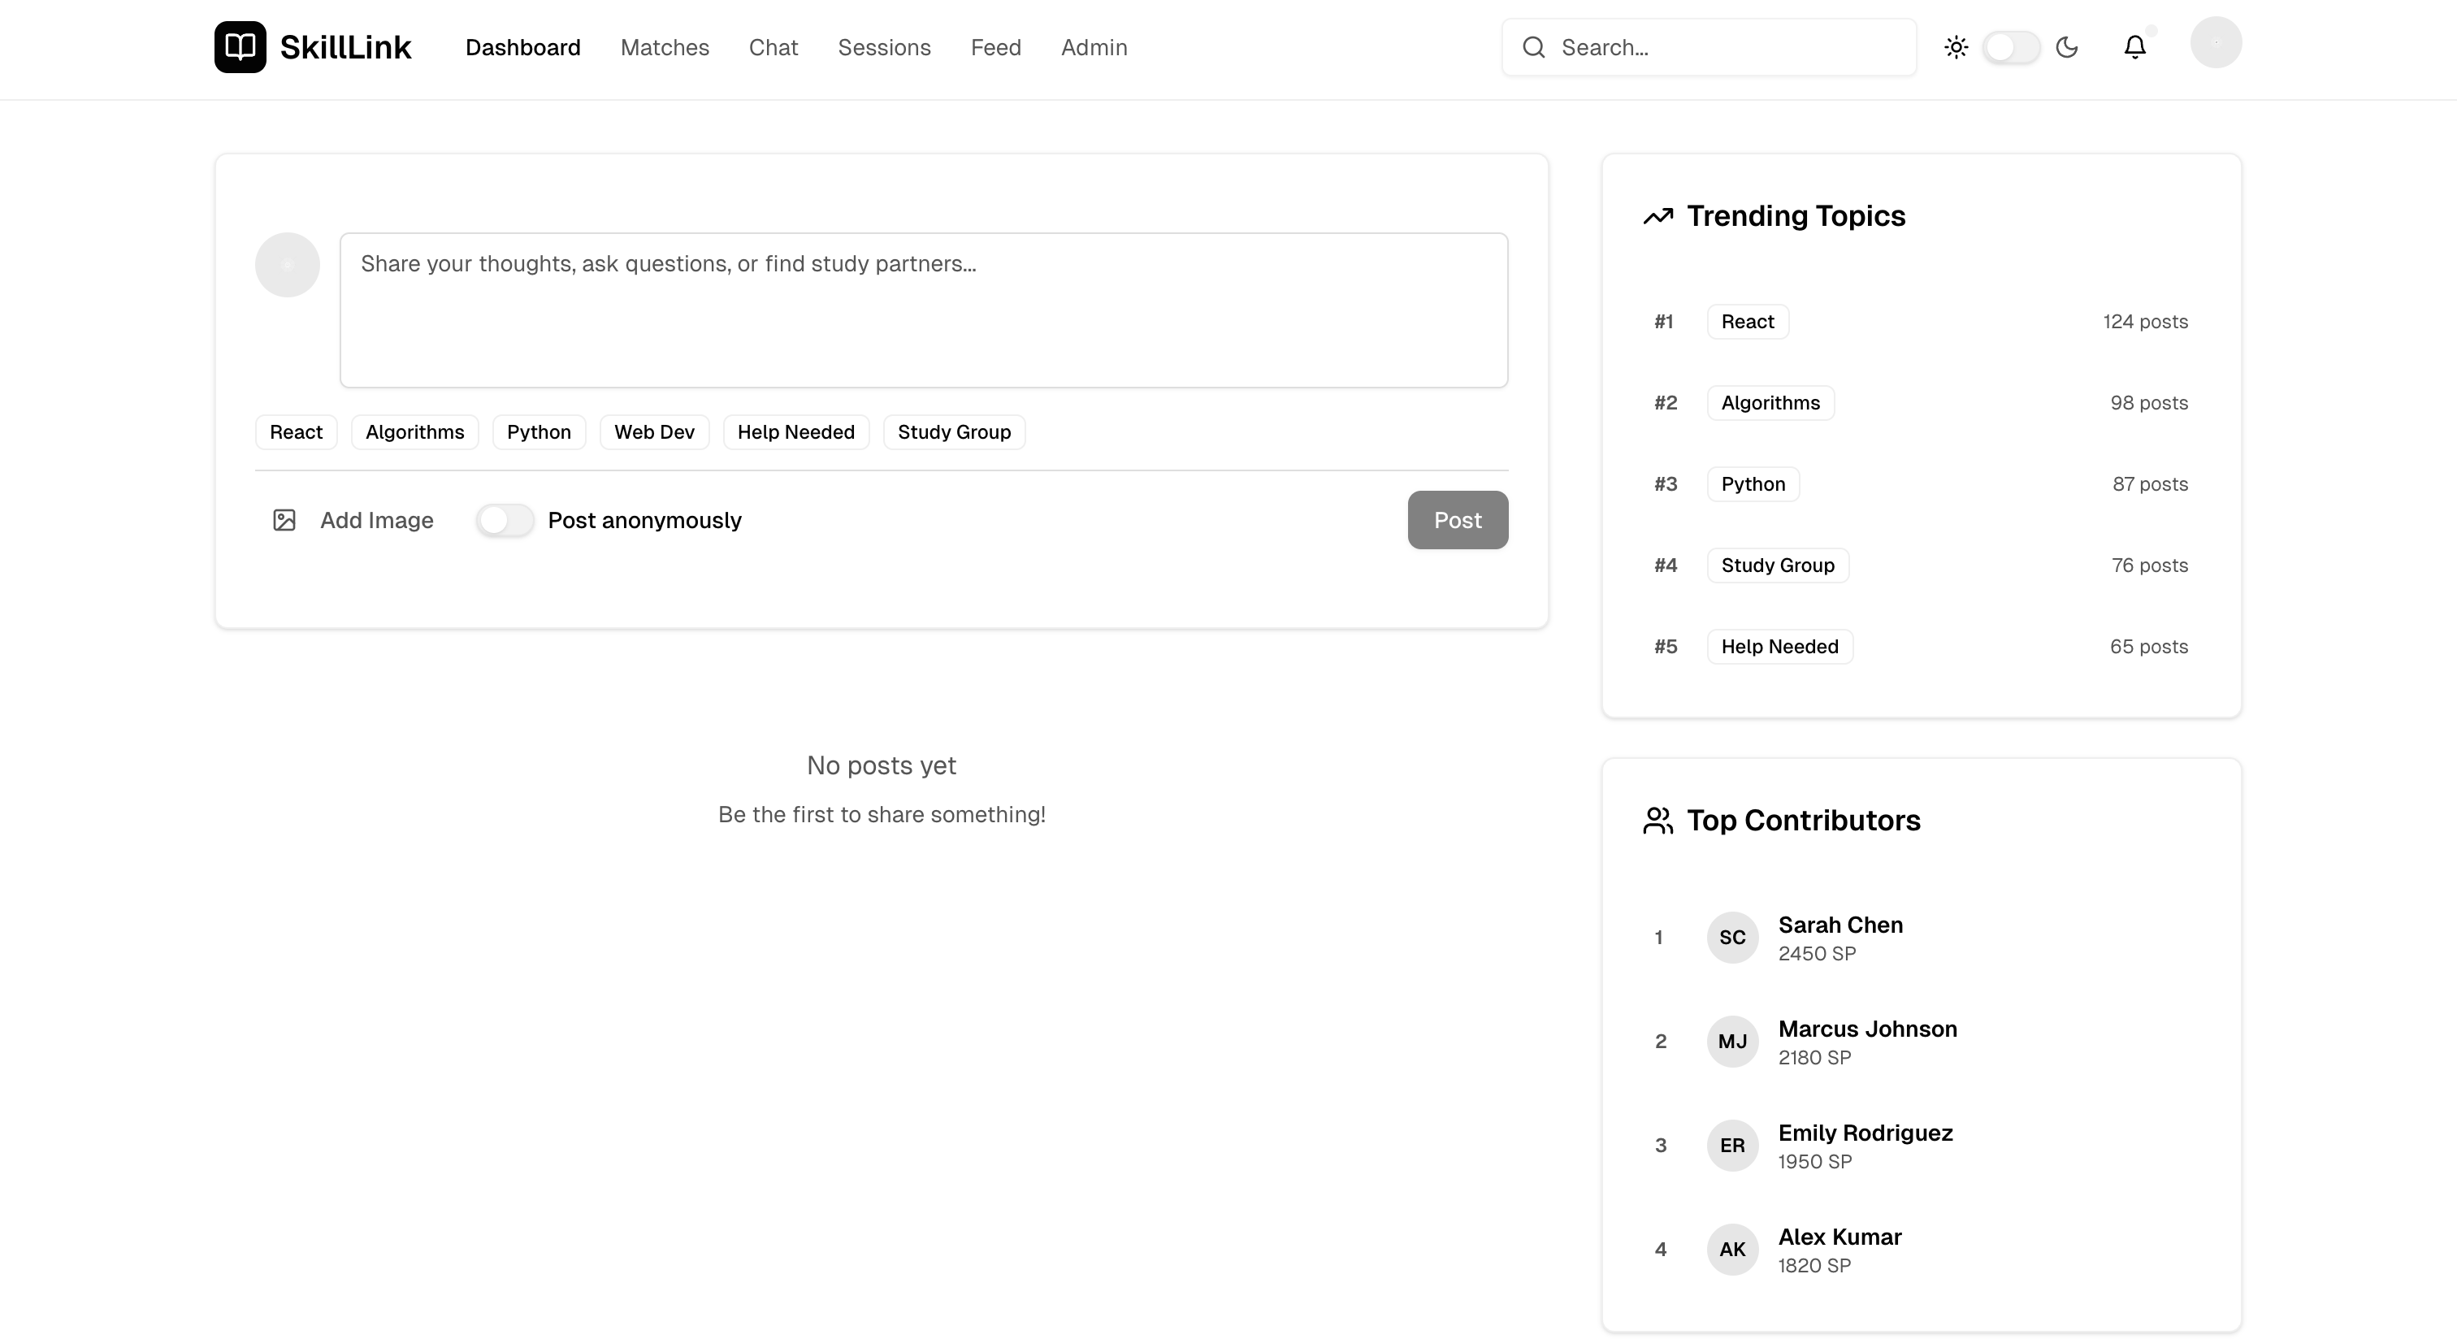Click the composer profile avatar
This screenshot has width=2457, height=1339.
point(287,265)
